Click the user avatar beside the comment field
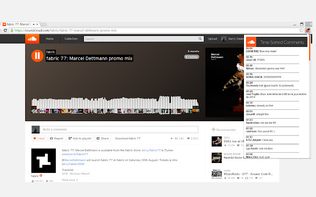The image size is (316, 197). pyautogui.click(x=36, y=130)
